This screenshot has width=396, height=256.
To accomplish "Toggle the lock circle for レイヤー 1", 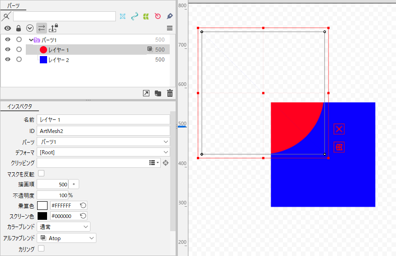I will [19, 49].
